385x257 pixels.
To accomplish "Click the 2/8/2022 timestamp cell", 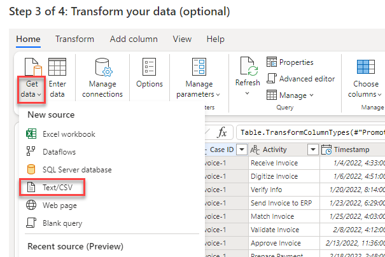I will (353, 230).
